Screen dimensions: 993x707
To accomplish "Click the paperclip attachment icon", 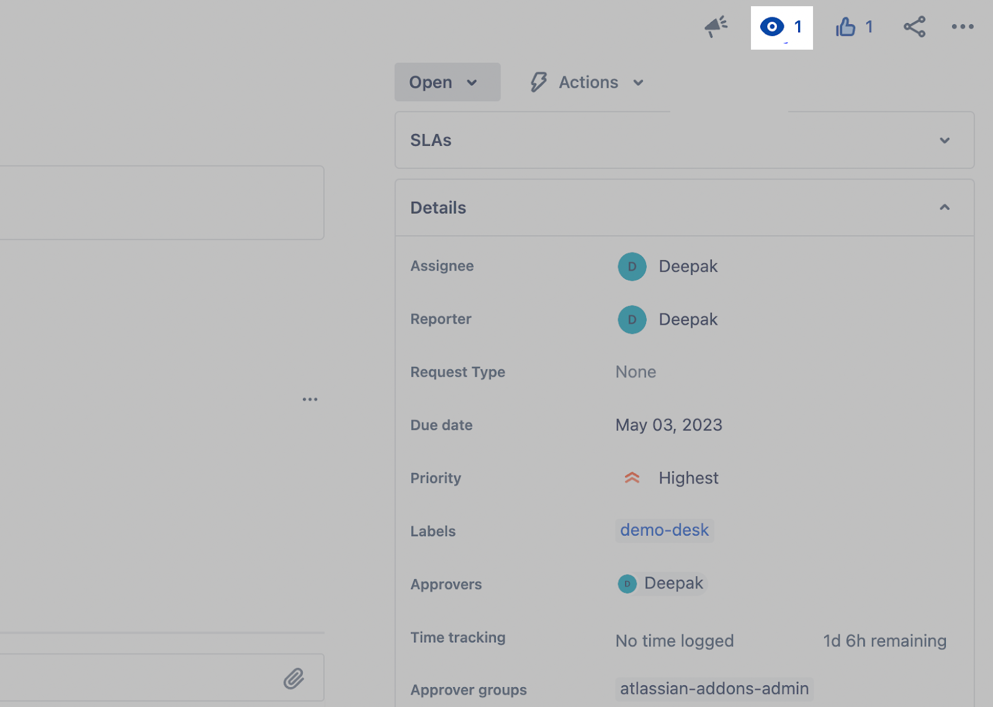I will coord(294,678).
